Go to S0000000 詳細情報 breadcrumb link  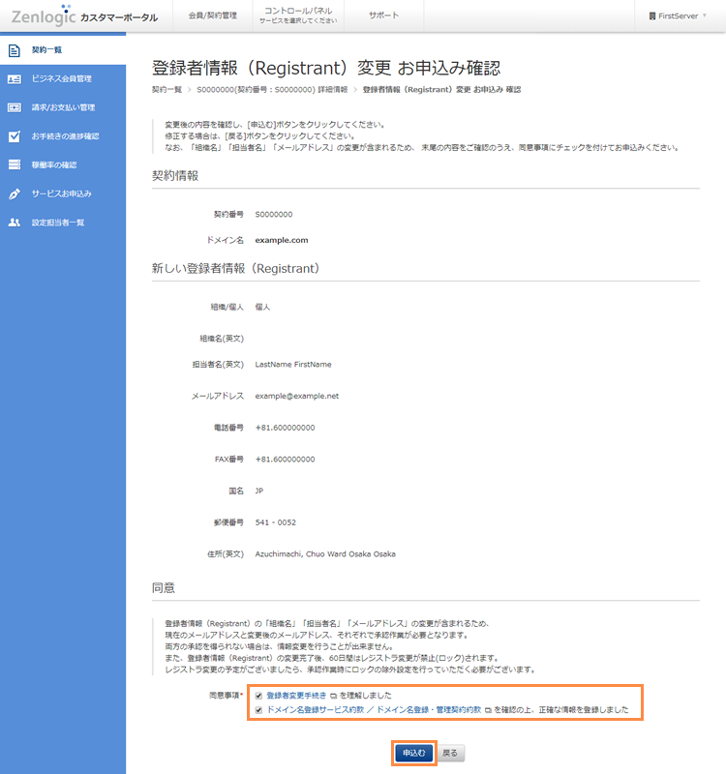(272, 89)
